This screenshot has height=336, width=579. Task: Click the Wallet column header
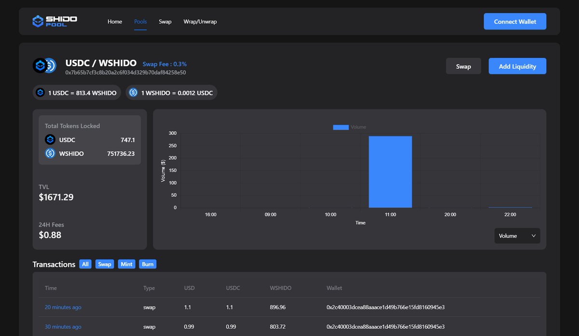334,288
